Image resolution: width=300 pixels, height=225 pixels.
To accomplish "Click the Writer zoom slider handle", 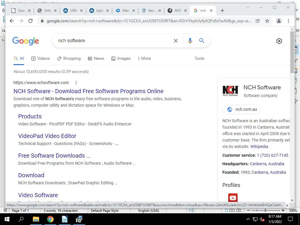I will point(265,210).
